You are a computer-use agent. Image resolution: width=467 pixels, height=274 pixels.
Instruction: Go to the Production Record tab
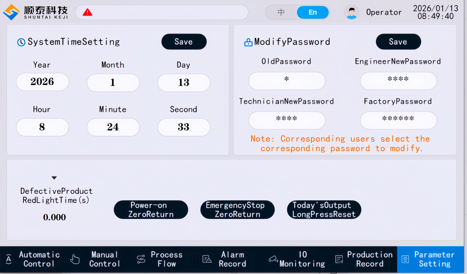pos(364,259)
